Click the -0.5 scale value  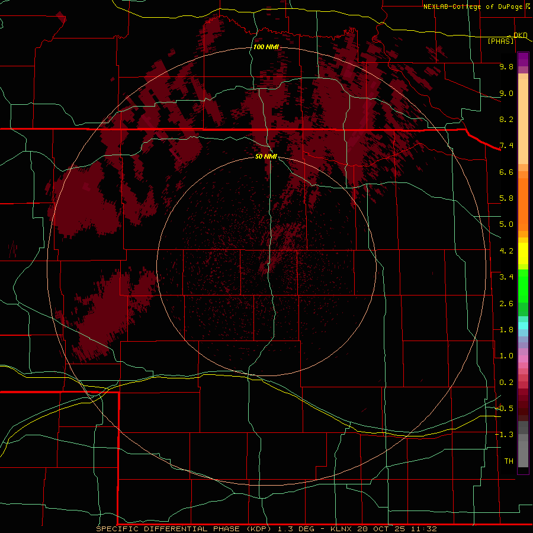[x=504, y=409]
